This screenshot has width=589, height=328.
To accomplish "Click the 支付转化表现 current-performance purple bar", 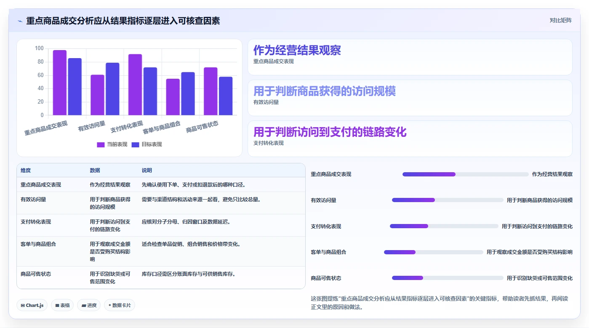I will (135, 85).
